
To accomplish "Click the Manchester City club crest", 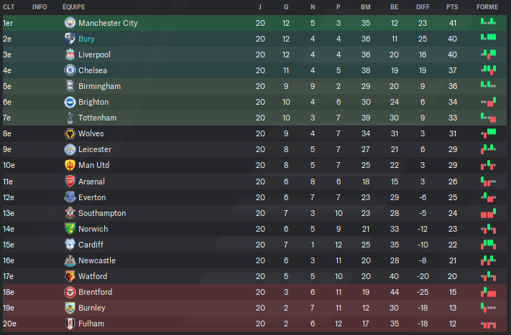I will click(x=70, y=23).
